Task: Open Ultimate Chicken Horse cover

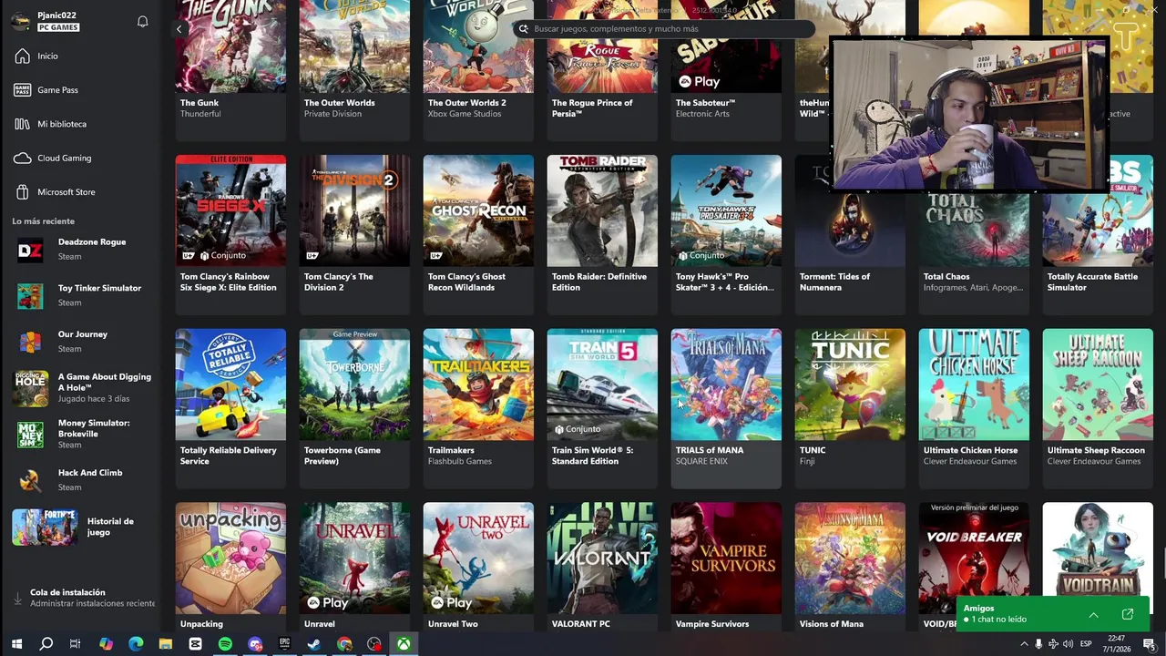Action: tap(974, 384)
